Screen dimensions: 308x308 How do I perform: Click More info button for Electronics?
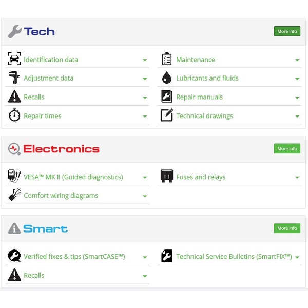point(287,148)
